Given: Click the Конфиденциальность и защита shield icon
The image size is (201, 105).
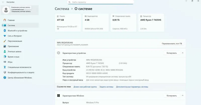Looking at the screenshot, I should [5, 72].
